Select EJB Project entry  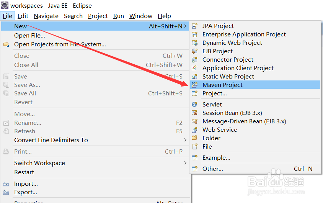[x=255, y=51]
